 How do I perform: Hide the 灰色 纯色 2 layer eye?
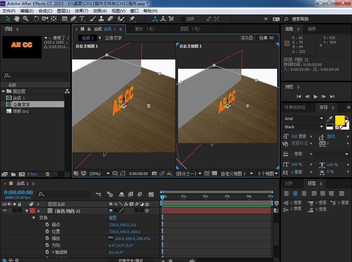pyautogui.click(x=4, y=210)
